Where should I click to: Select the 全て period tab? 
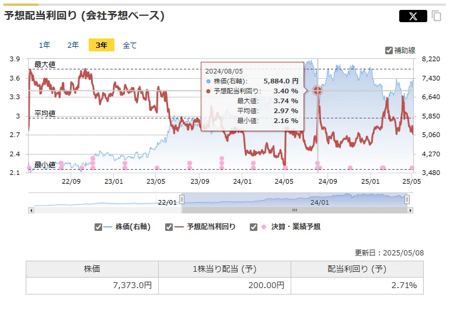pyautogui.click(x=130, y=45)
